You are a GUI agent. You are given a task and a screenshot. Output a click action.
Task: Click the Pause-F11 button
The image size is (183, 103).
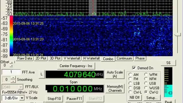(74, 99)
